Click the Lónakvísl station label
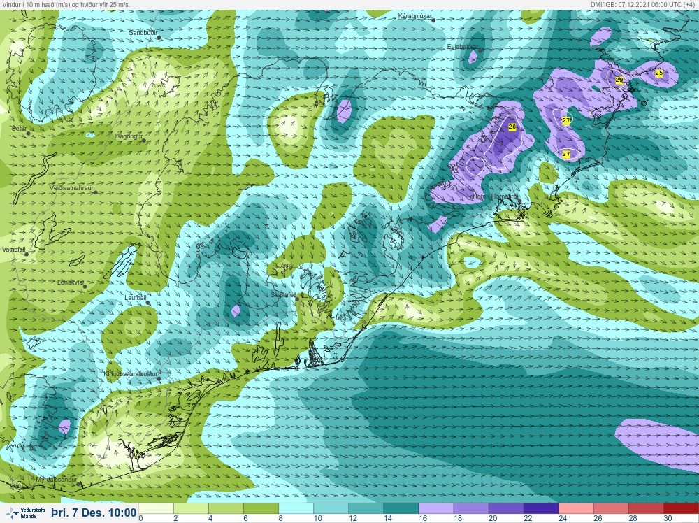699x523 pixels. coord(71,282)
